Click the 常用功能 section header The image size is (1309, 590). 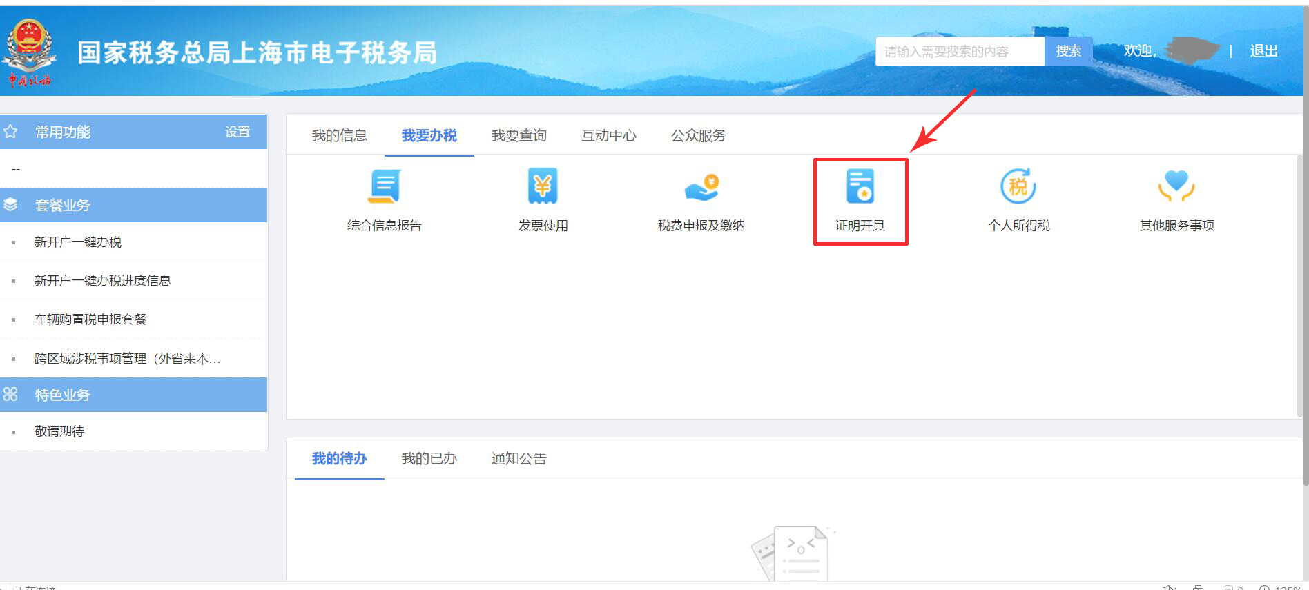tap(133, 132)
